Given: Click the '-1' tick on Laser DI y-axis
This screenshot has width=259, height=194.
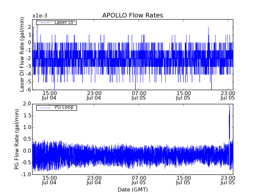Looking at the screenshot, I should tap(28, 50).
